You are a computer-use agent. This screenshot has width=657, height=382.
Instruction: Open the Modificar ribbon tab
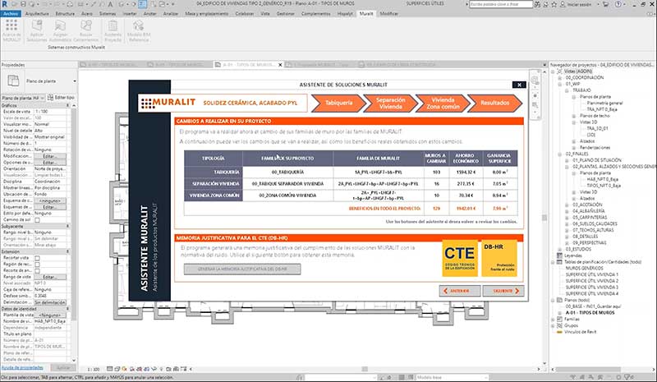click(389, 14)
